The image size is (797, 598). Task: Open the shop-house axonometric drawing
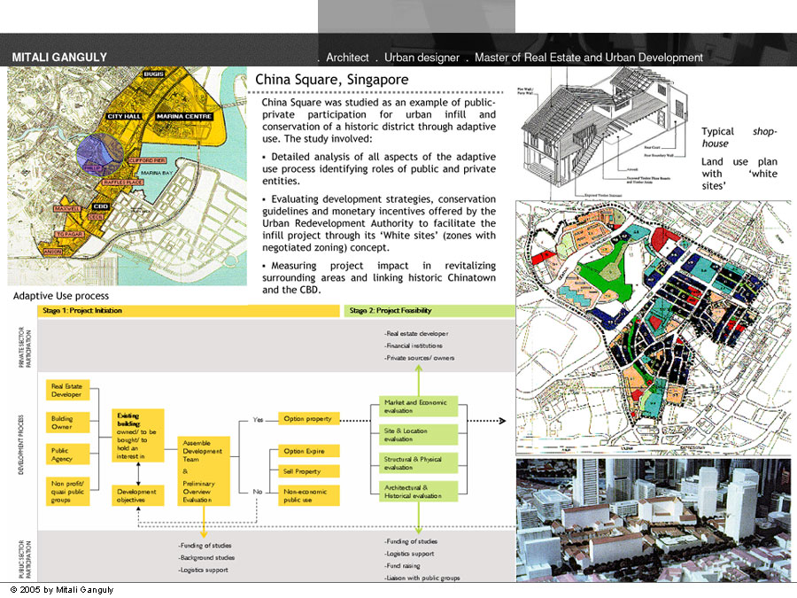[x=605, y=133]
